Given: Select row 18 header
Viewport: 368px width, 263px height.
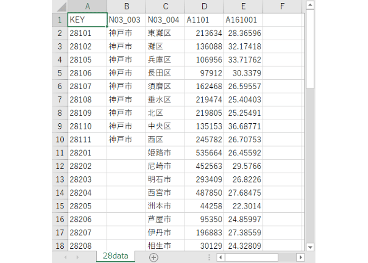Looking at the screenshot, I should tap(60, 245).
